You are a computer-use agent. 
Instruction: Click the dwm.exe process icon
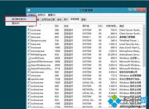[x=29, y=37]
